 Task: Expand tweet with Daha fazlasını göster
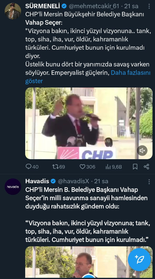point(88,77)
